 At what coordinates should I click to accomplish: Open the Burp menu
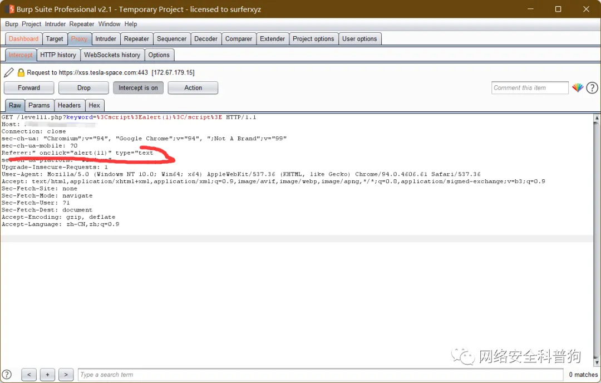pos(12,24)
